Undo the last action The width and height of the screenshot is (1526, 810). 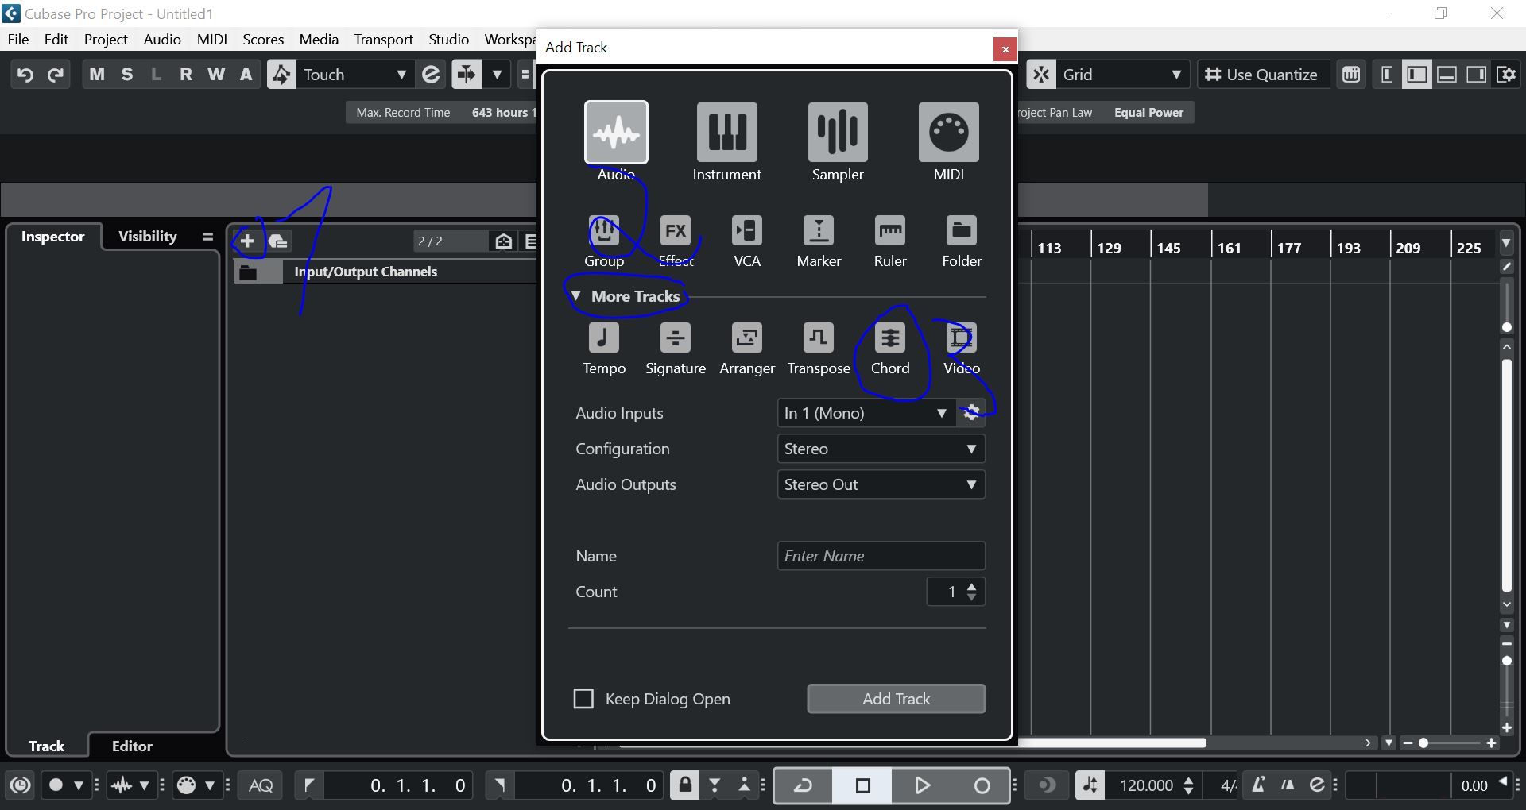click(x=25, y=75)
